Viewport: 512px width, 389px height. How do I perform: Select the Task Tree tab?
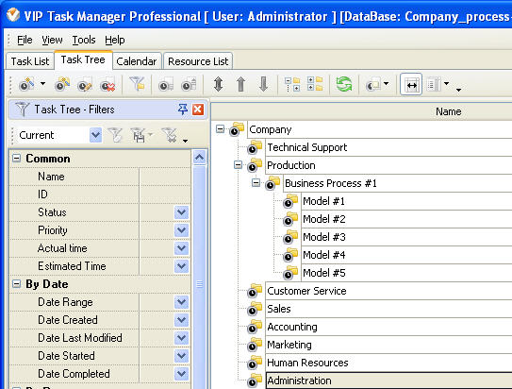point(83,59)
